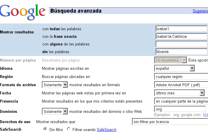This screenshot has height=136, width=208.
Task: Click the 'Mostrar resultados' label
Action: (17, 32)
